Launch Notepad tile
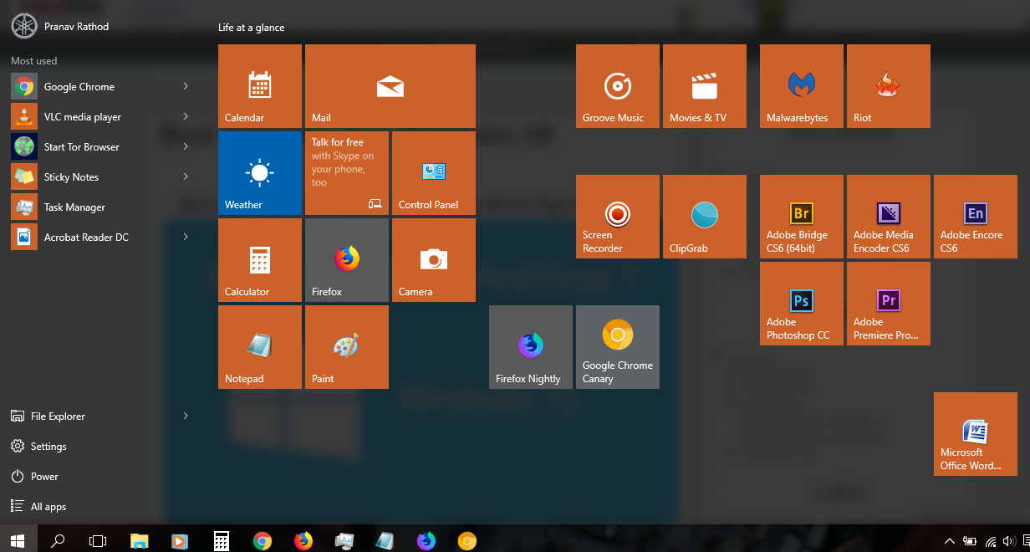The width and height of the screenshot is (1030, 552). pyautogui.click(x=260, y=347)
